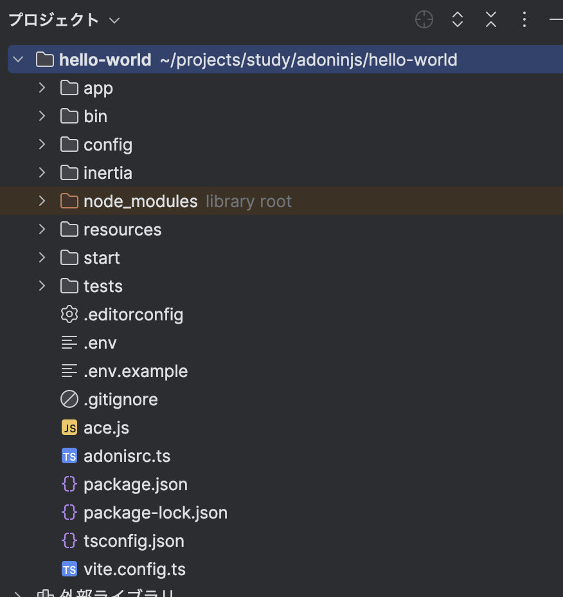Image resolution: width=563 pixels, height=597 pixels.
Task: Click the TS icon next to adonisrc.ts
Action: pyautogui.click(x=69, y=455)
